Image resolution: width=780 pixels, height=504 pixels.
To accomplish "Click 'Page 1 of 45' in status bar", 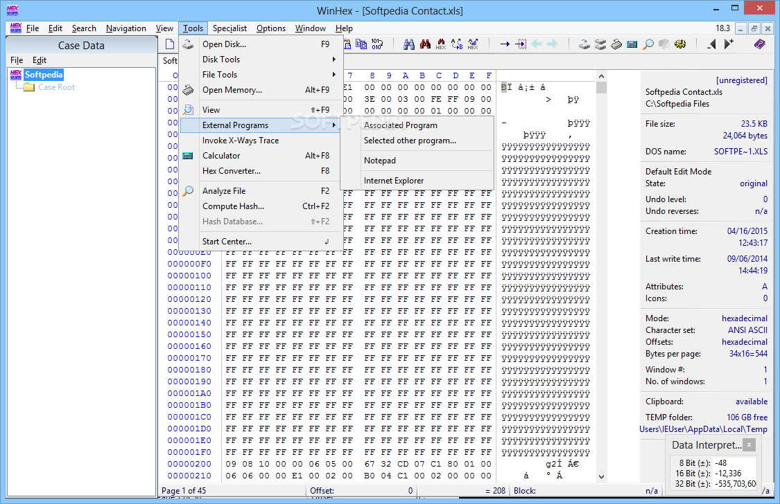I will point(184,491).
